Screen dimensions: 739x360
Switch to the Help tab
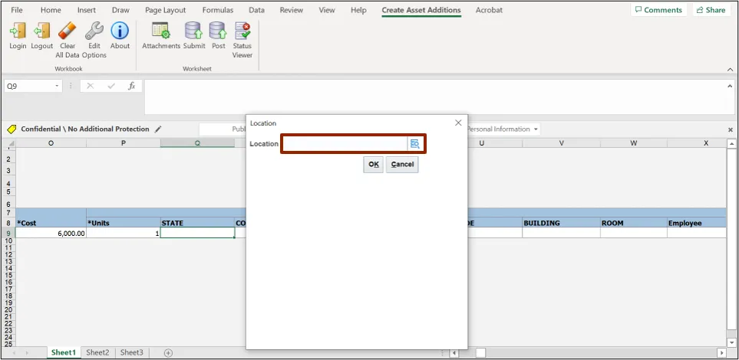pyautogui.click(x=358, y=10)
